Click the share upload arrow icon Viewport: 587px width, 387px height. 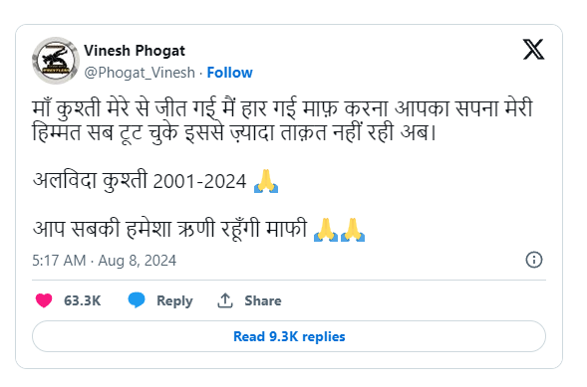tap(225, 300)
